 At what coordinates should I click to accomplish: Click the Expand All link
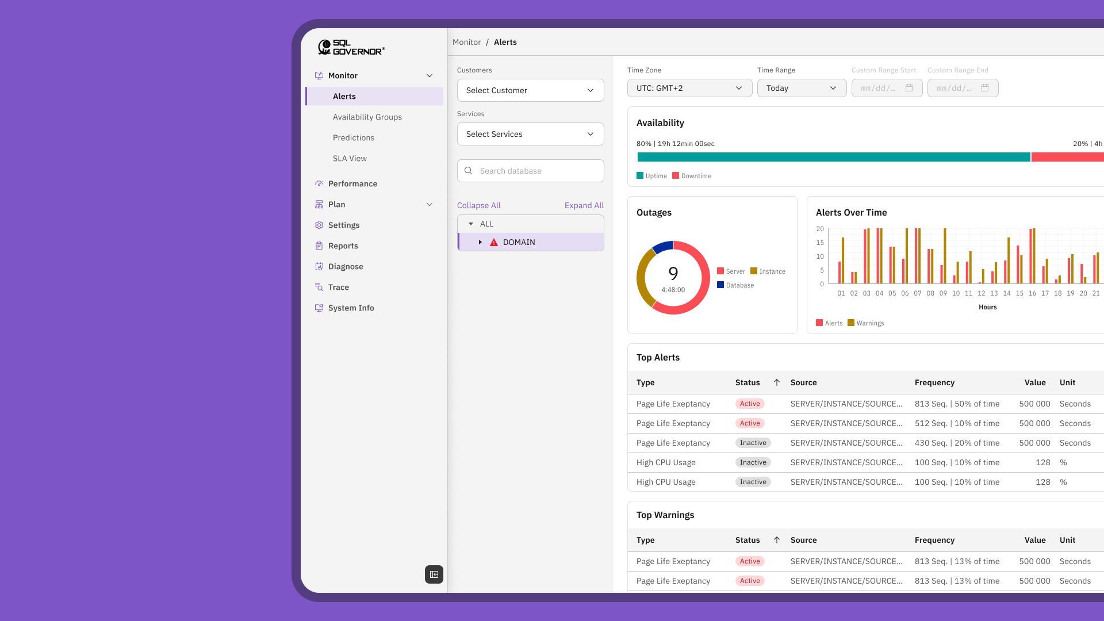(x=584, y=205)
